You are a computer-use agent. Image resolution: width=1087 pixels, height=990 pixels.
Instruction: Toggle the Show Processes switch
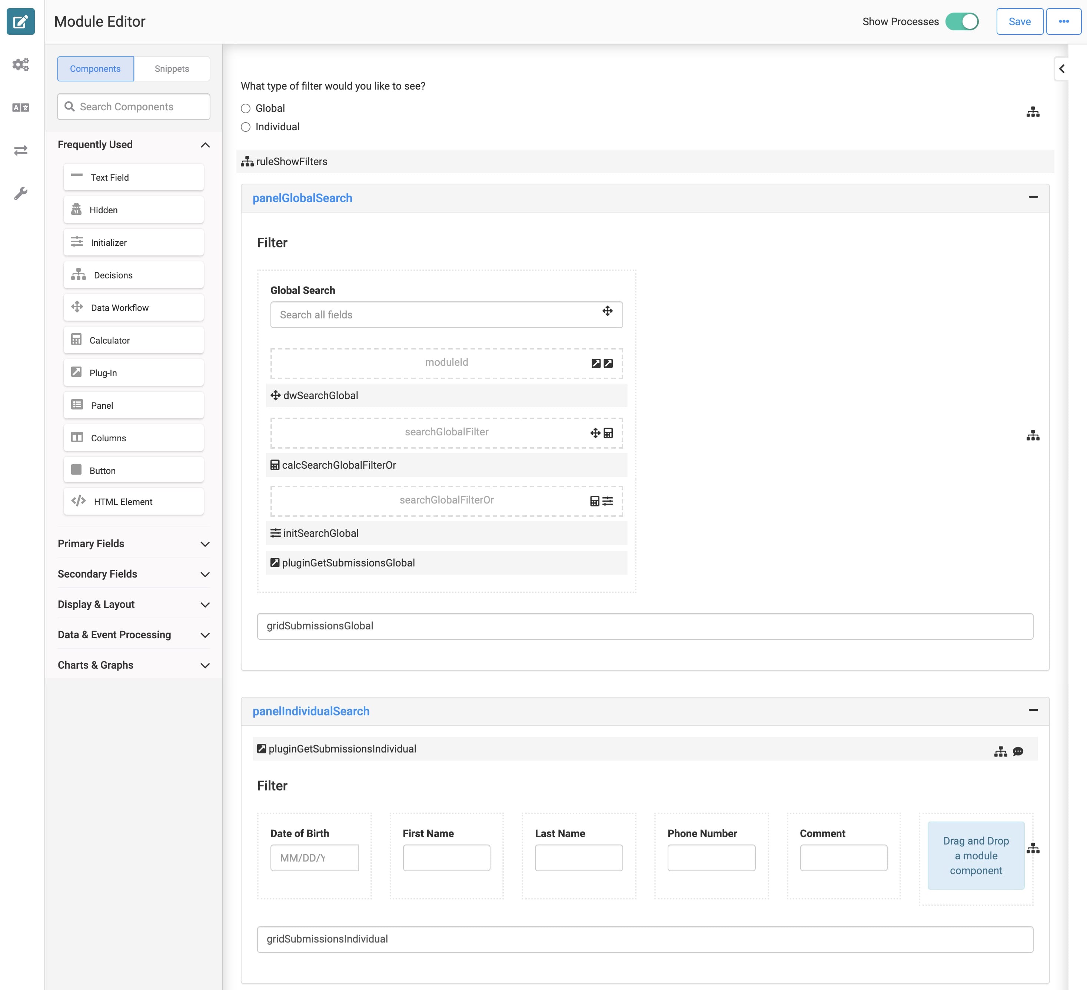point(961,21)
